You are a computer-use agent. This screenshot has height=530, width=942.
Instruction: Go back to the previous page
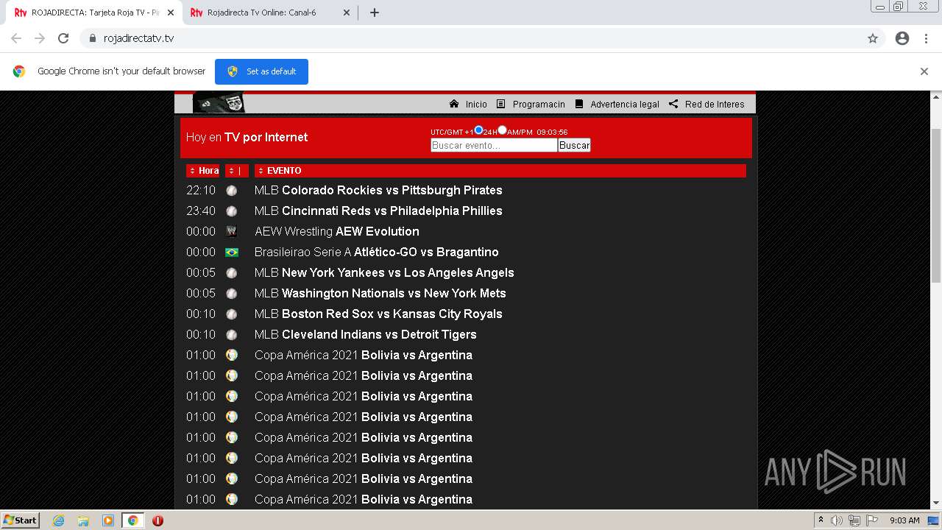tap(16, 38)
